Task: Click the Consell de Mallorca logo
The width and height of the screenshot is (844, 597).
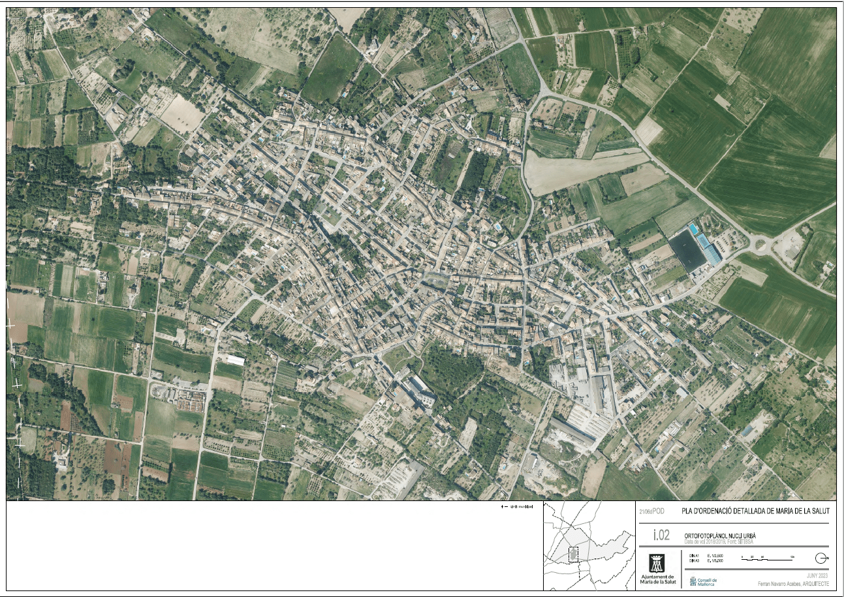Action: (x=703, y=581)
